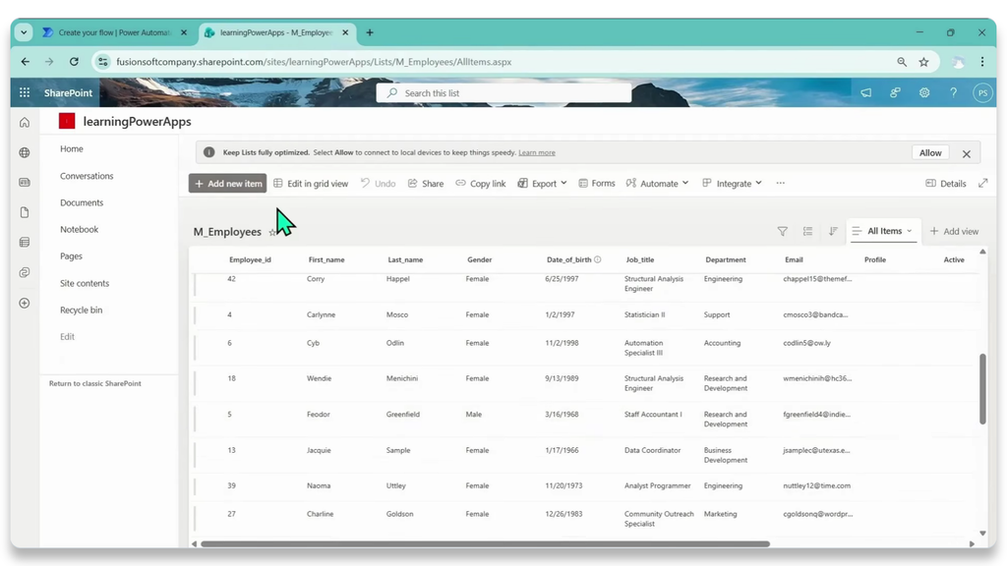Open the All Items view switcher dropdown
Viewport: 1007px width, 566px height.
click(x=882, y=231)
